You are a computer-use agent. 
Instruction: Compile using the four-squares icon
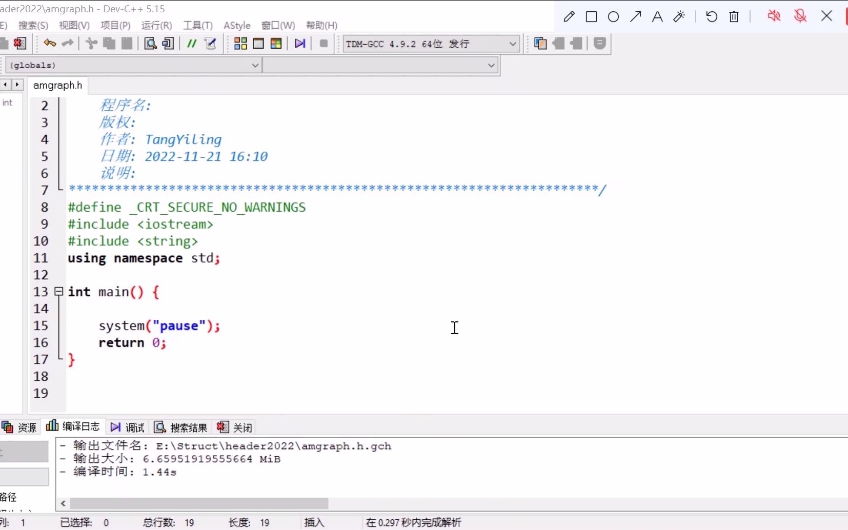click(240, 44)
